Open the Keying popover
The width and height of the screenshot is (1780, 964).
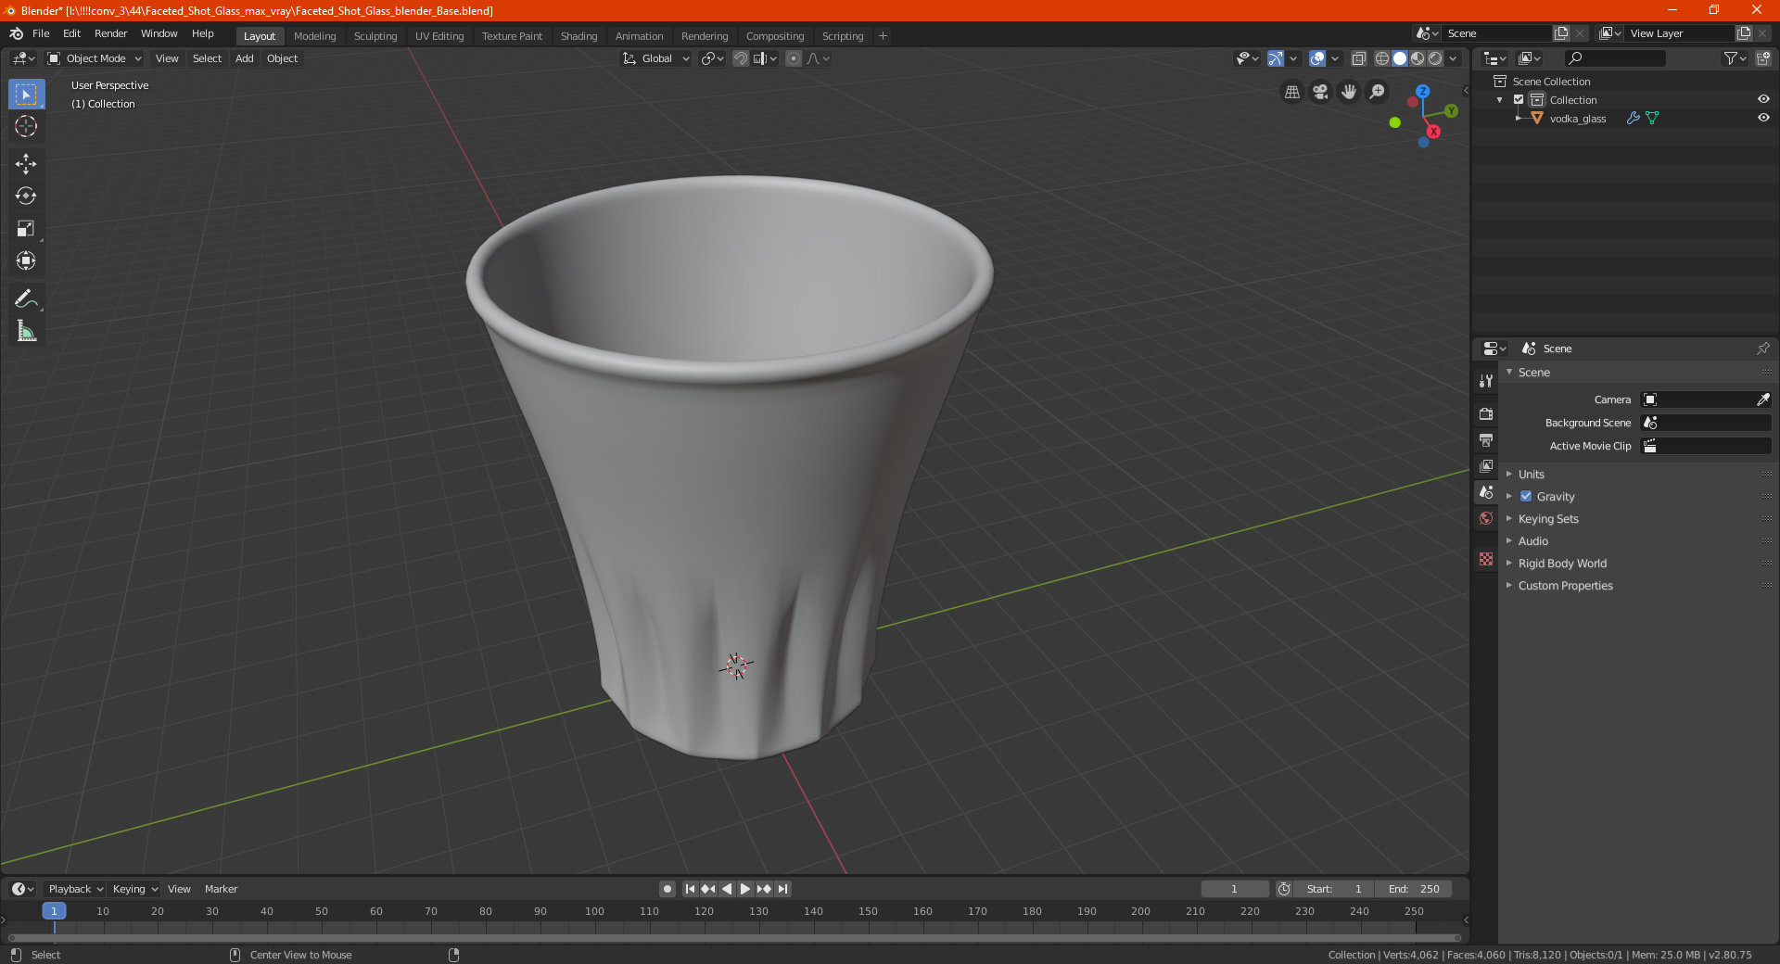pos(134,889)
